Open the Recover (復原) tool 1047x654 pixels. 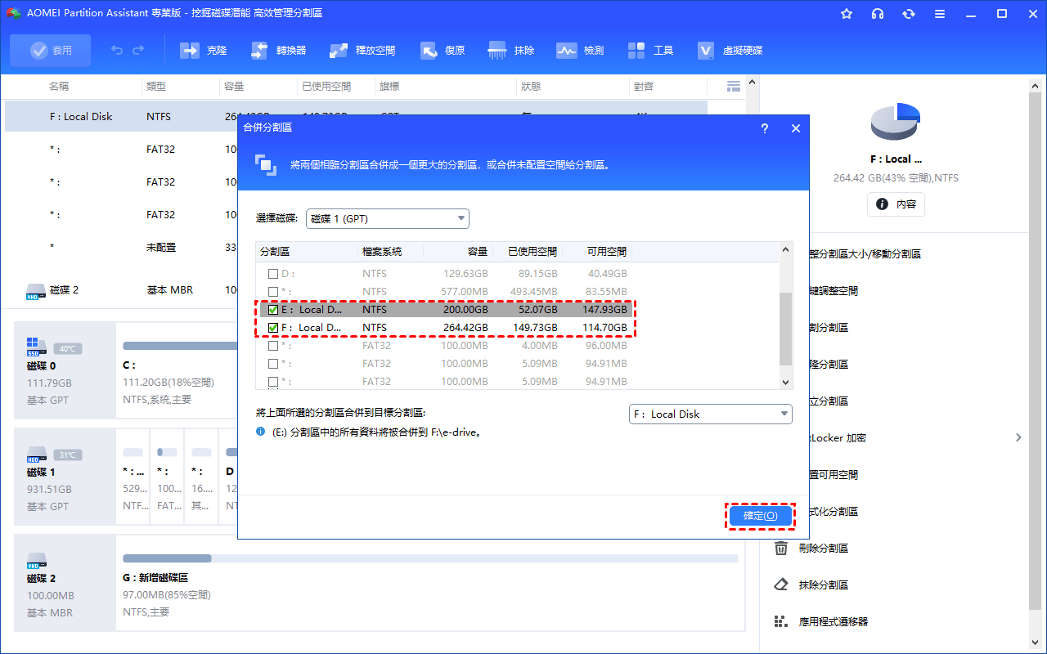(429, 51)
